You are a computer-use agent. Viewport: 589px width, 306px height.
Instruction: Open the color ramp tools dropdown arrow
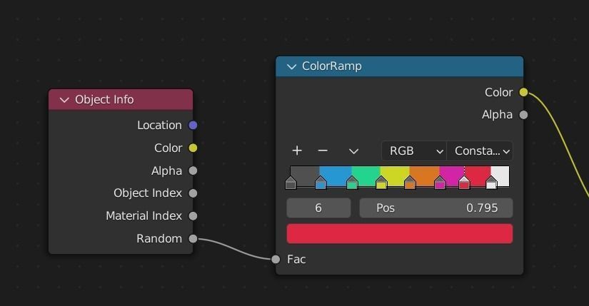coord(353,151)
